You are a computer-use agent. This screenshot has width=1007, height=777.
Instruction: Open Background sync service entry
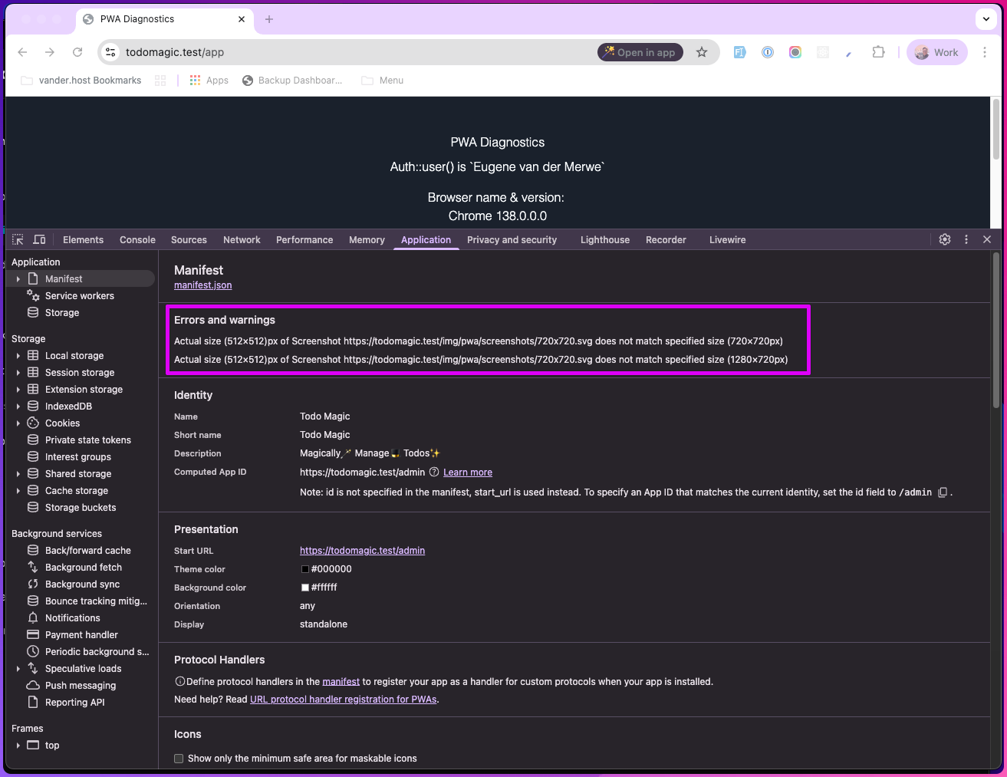tap(83, 584)
